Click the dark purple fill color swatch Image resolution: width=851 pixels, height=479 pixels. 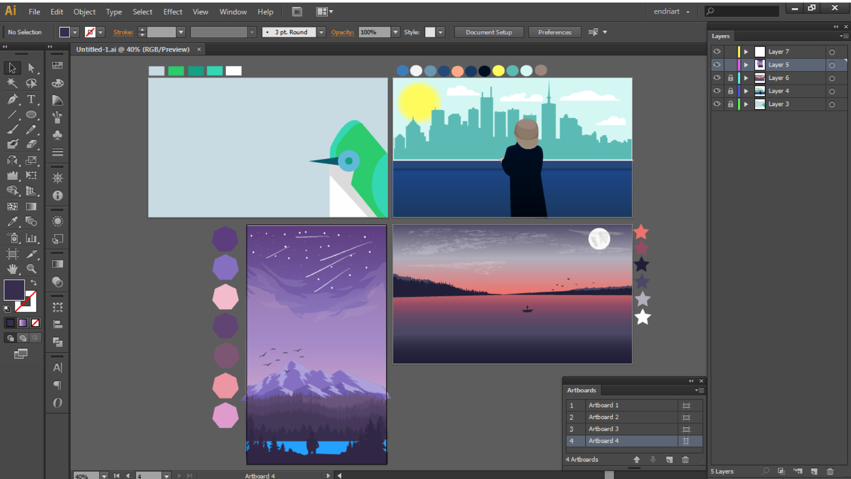coord(14,290)
